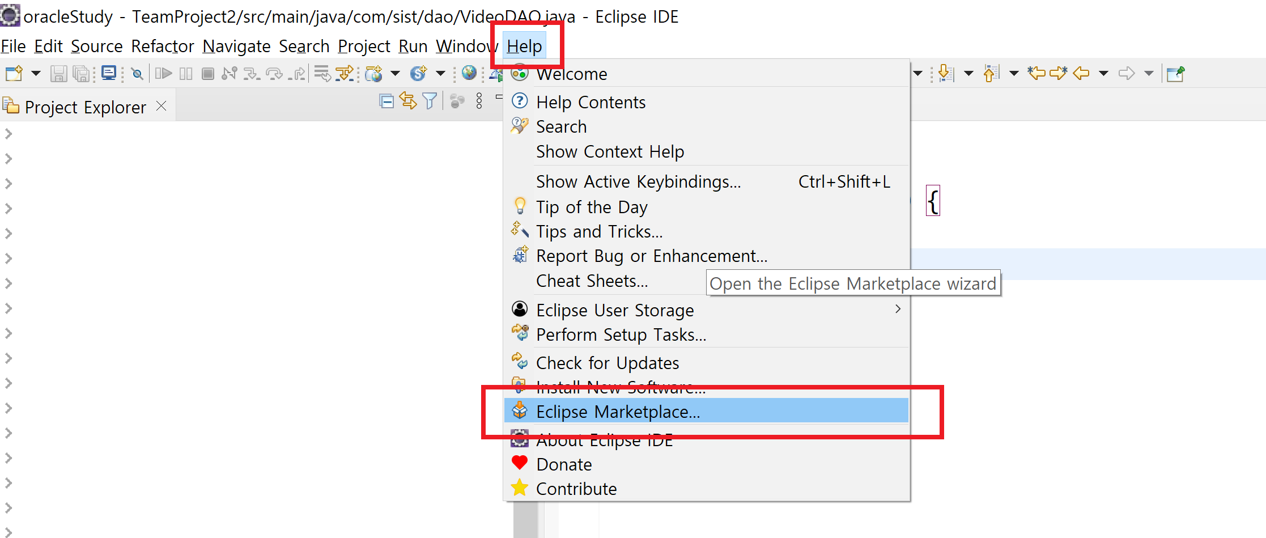Click the Create Dynamic Web Project icon
Screen dimensions: 1266x538
374,74
